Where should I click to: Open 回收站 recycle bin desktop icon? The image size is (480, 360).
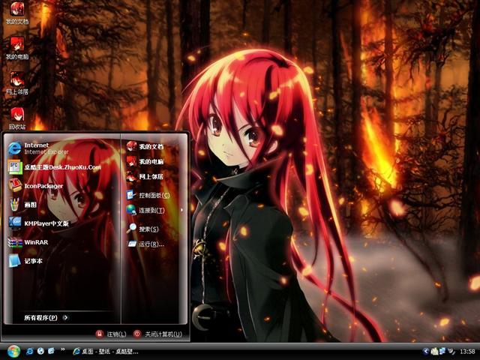pos(17,118)
